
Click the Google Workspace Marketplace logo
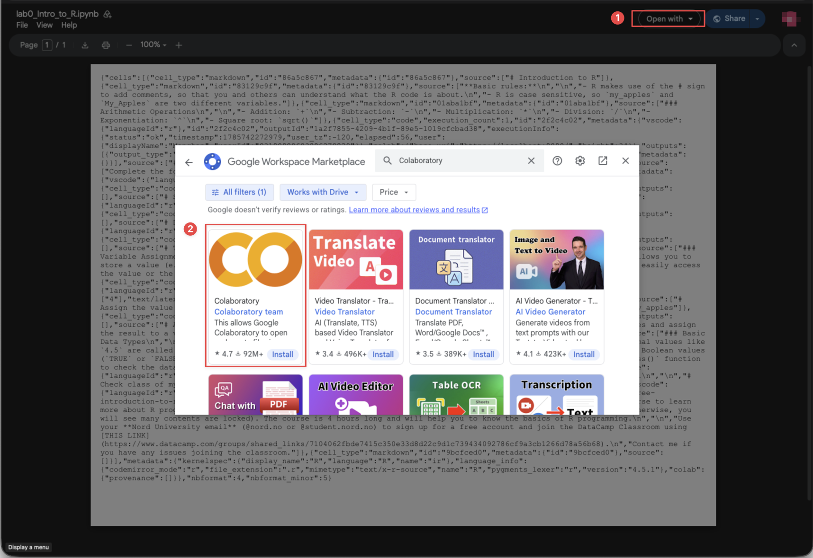[212, 161]
